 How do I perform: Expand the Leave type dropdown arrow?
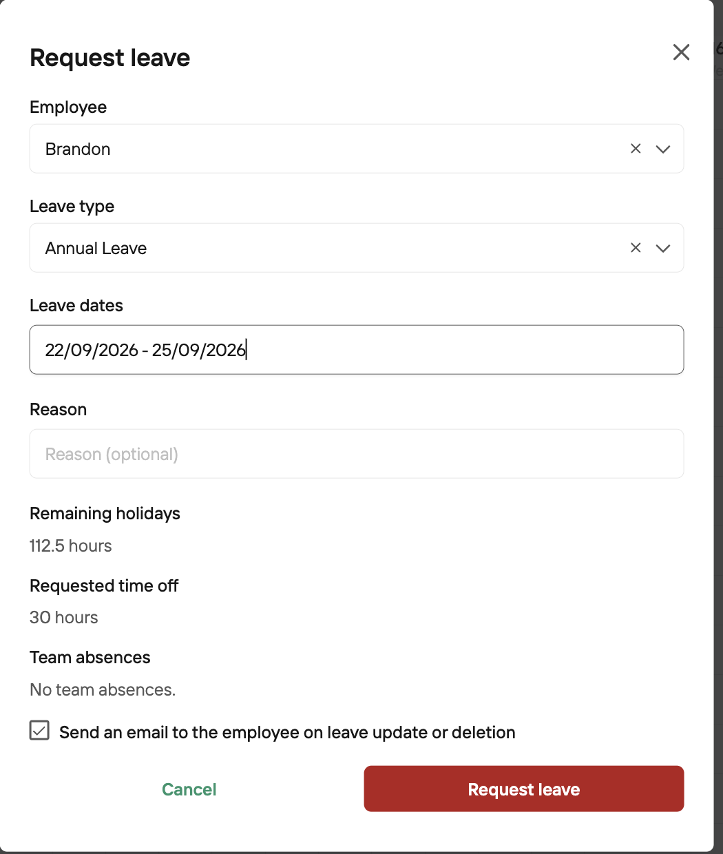663,249
